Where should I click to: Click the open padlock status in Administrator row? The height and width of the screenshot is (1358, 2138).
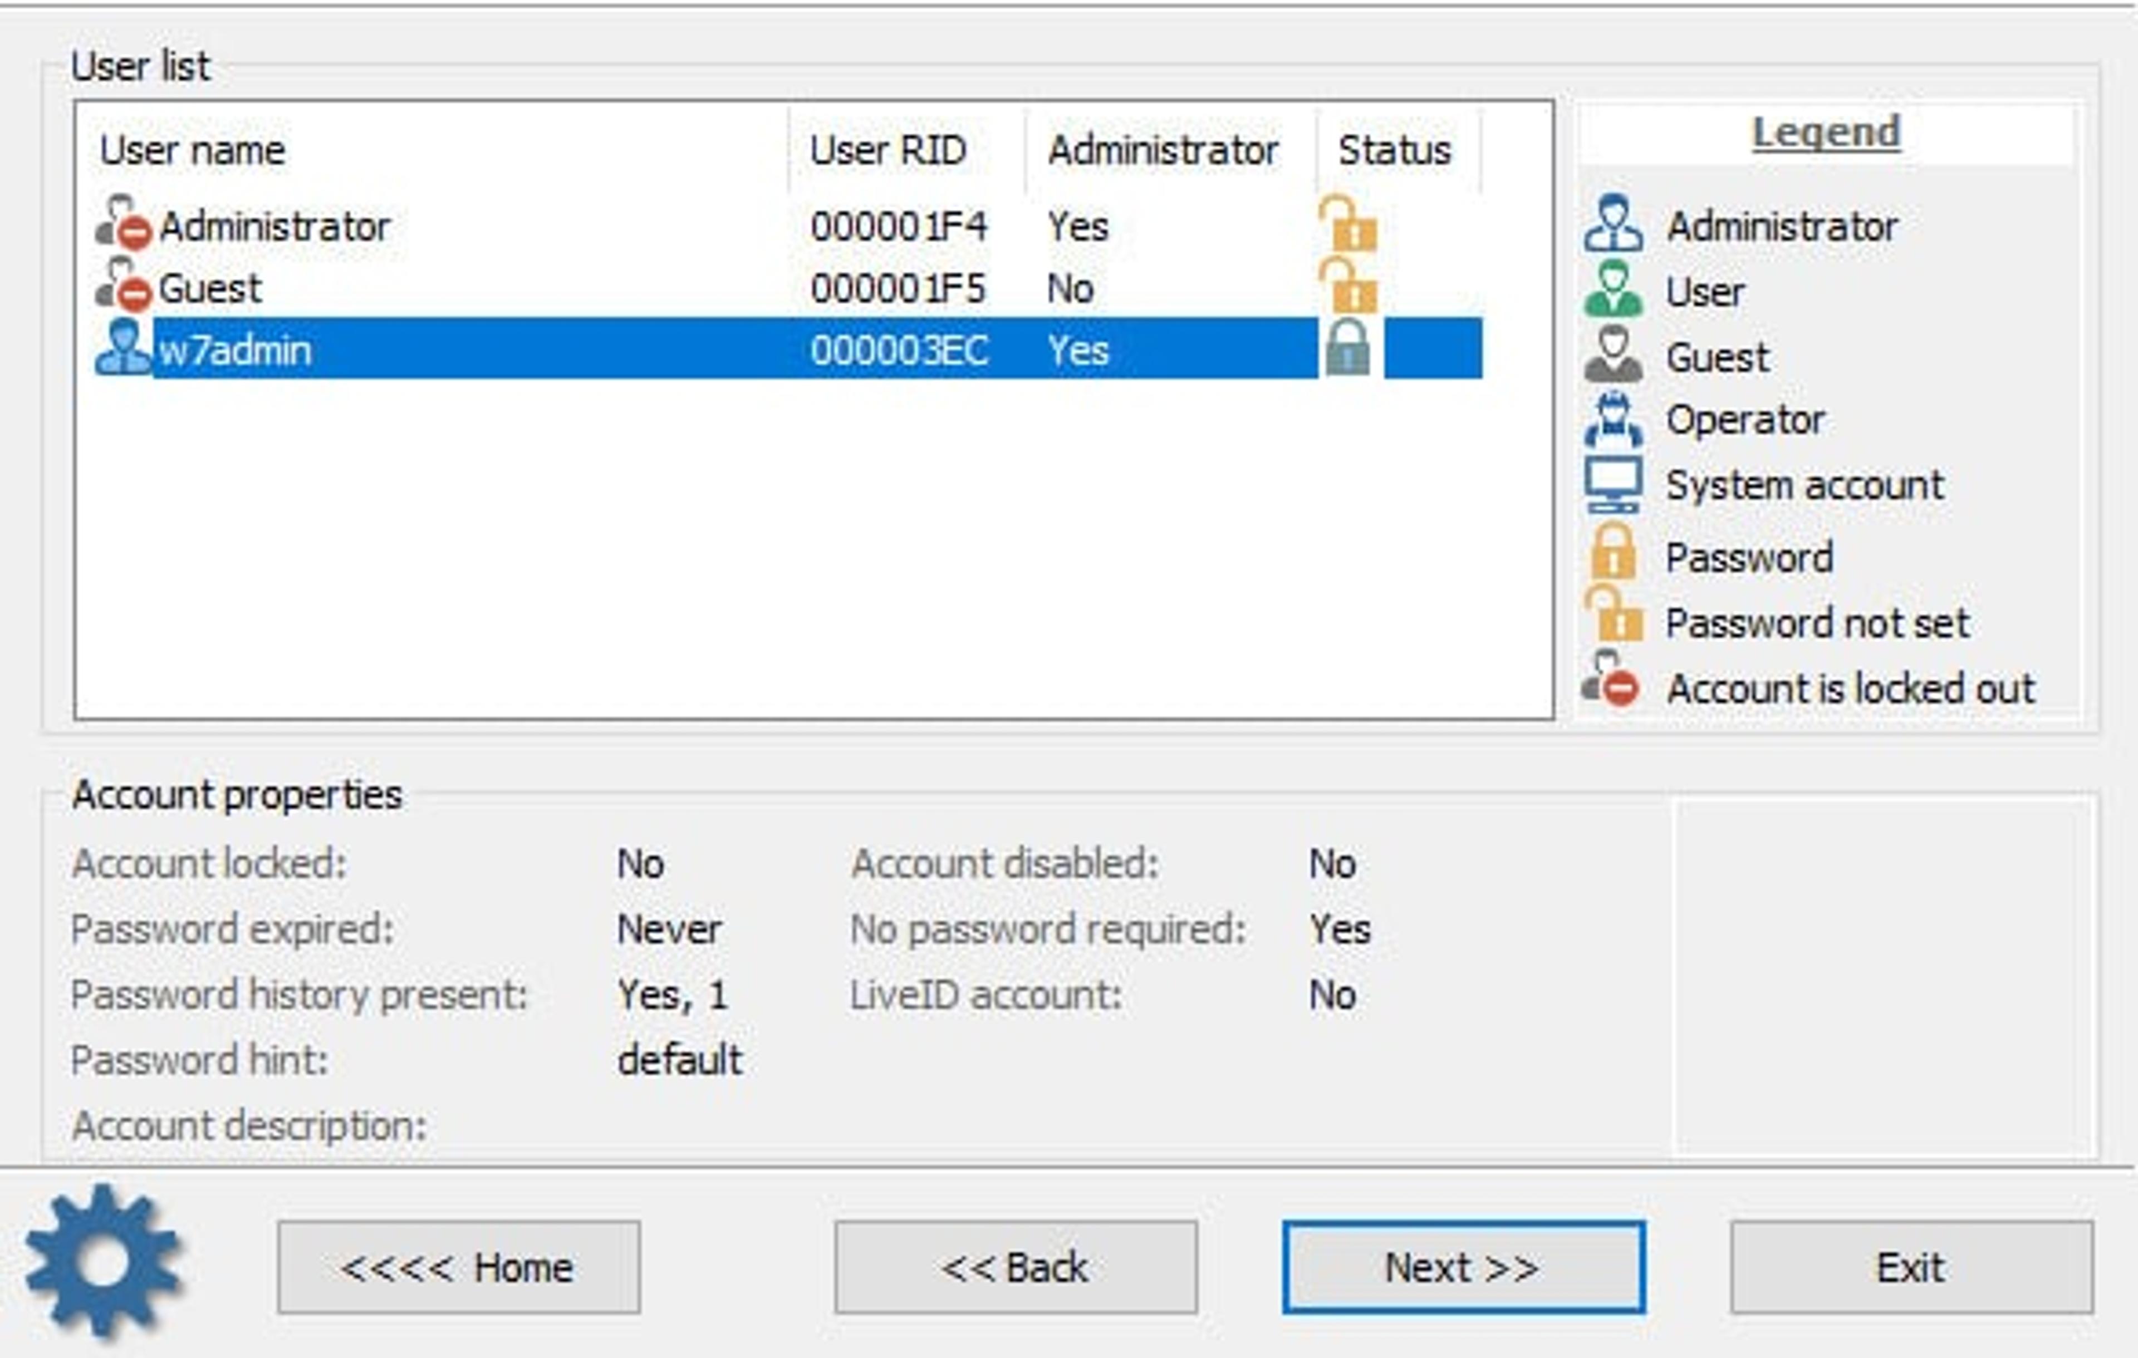pos(1348,224)
